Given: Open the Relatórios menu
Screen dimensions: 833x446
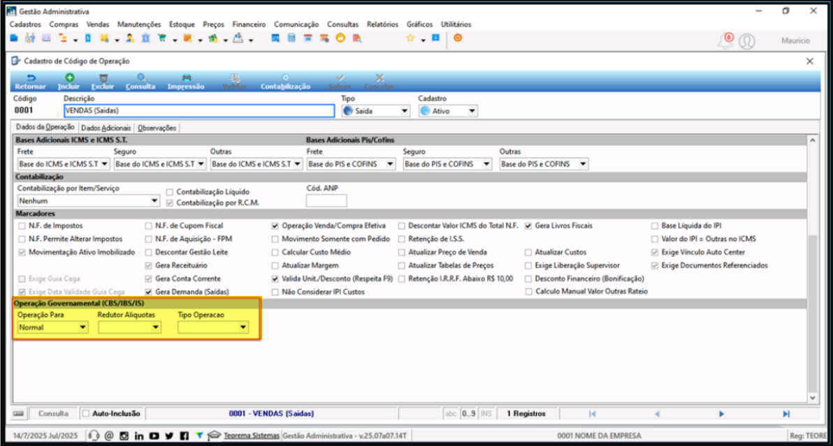Looking at the screenshot, I should click(382, 24).
